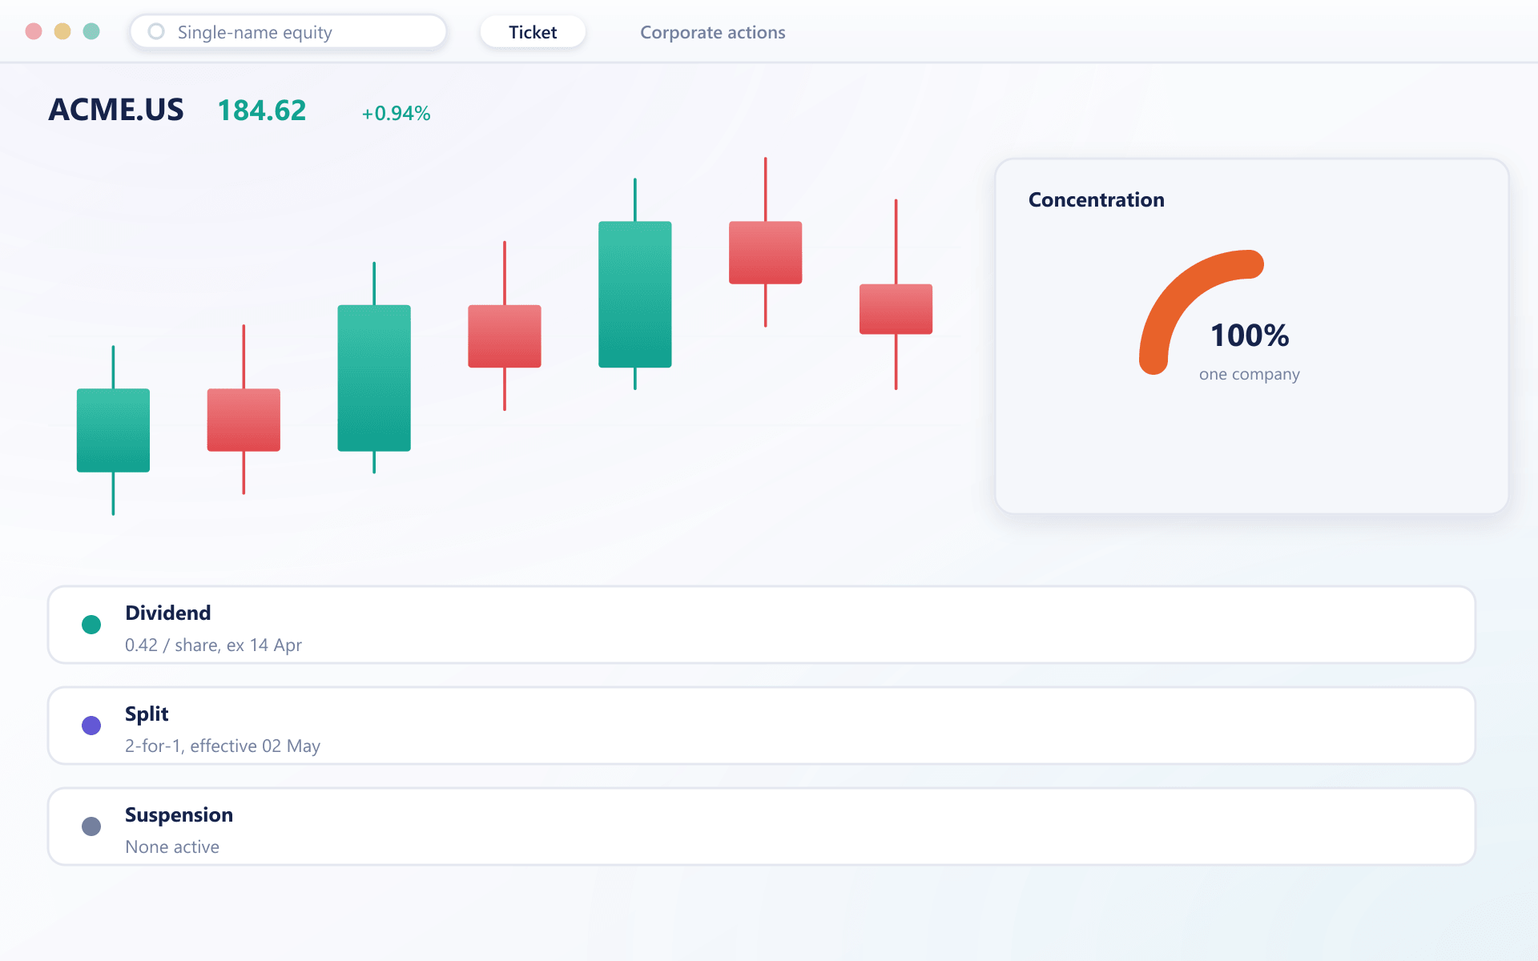Click the Concentration panel heading

click(x=1096, y=199)
